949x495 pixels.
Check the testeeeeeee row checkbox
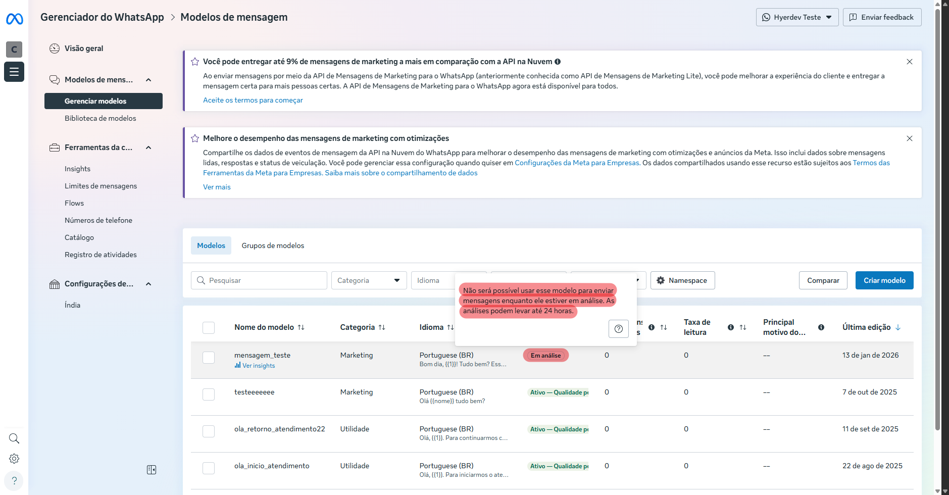point(209,394)
